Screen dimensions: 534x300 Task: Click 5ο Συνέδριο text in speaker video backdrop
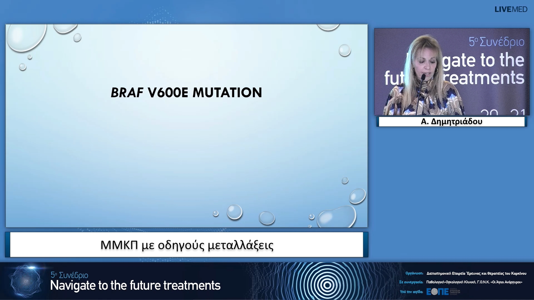click(x=496, y=42)
